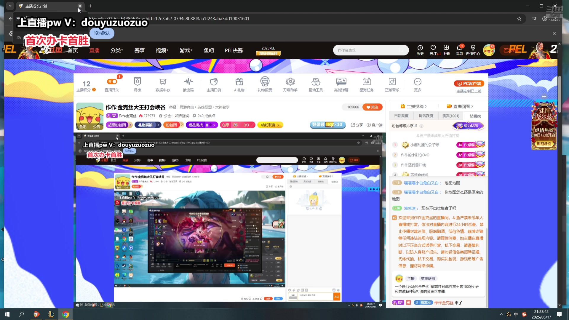Open 鱼吧 in site navigation
This screenshot has height=320, width=569.
tap(209, 50)
